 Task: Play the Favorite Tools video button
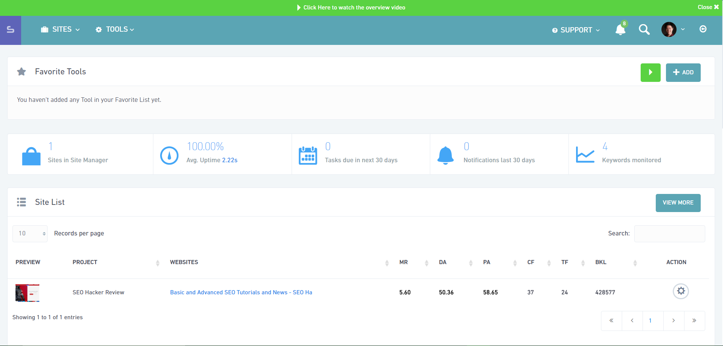click(650, 72)
